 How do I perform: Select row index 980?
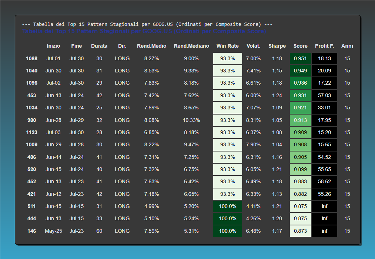[31, 120]
